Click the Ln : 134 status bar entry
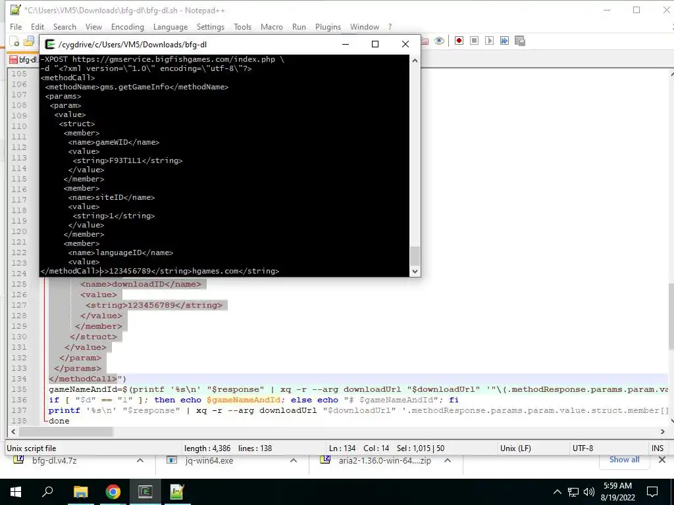 click(x=342, y=448)
